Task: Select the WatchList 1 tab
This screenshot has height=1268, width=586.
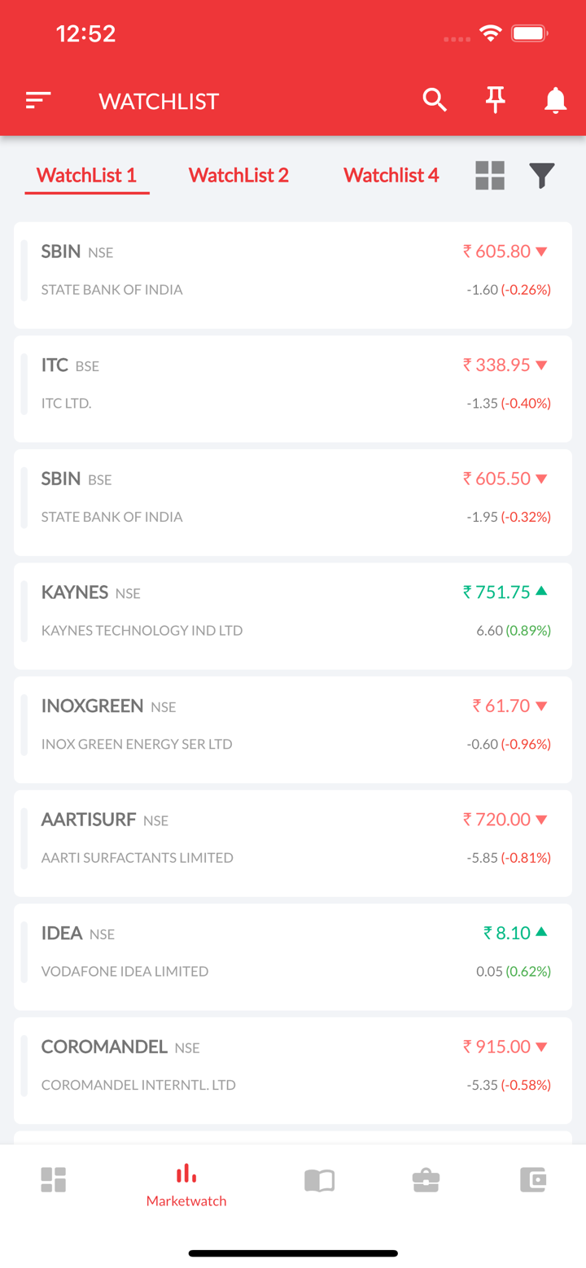Action: point(86,175)
